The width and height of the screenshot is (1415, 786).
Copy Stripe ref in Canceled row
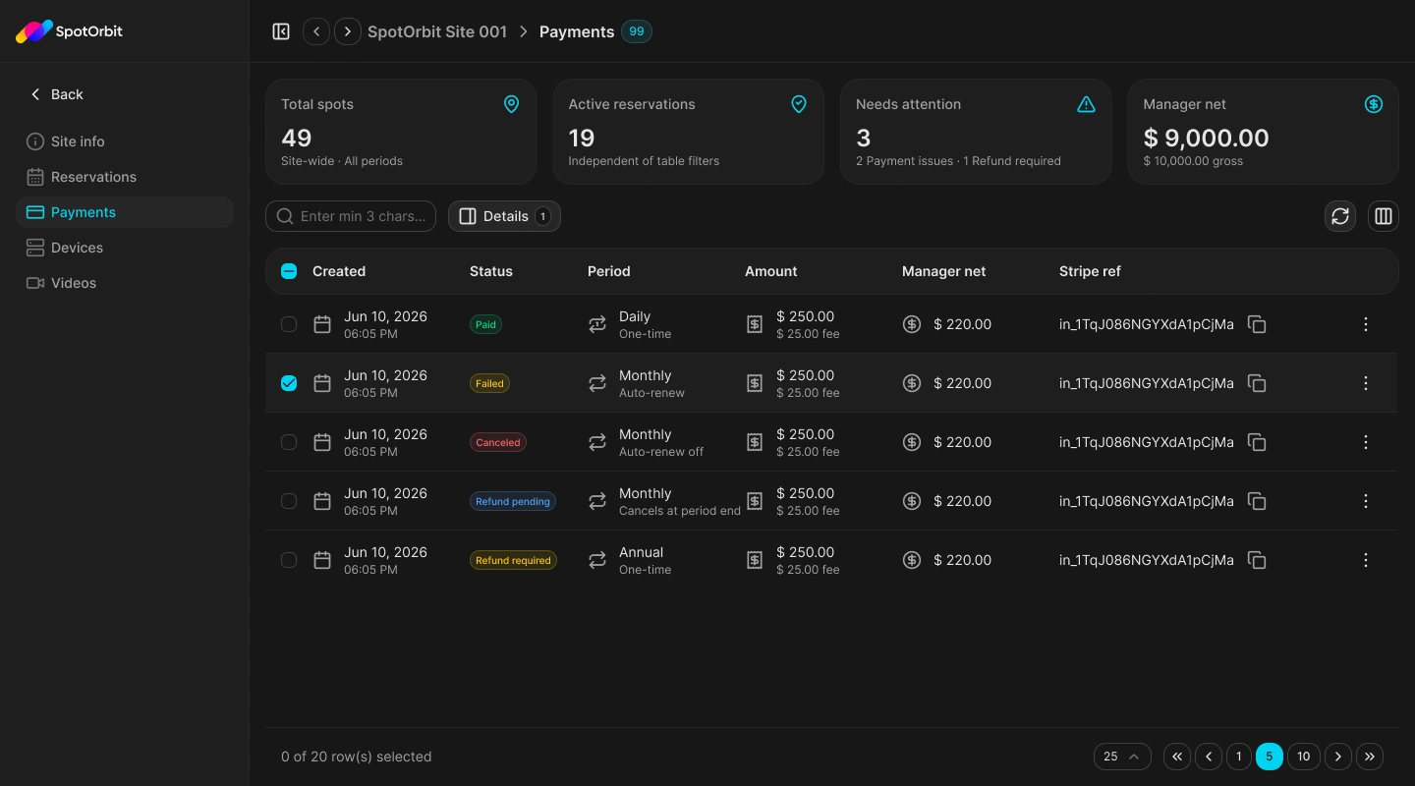point(1257,442)
